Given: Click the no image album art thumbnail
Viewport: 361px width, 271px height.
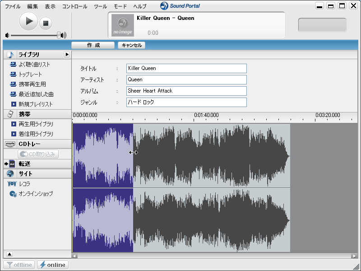Looking at the screenshot, I should 123,25.
